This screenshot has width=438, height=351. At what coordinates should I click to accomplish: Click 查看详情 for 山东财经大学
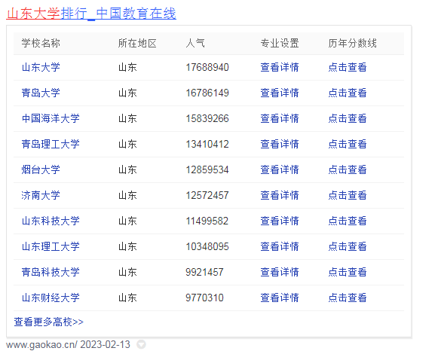tap(280, 298)
